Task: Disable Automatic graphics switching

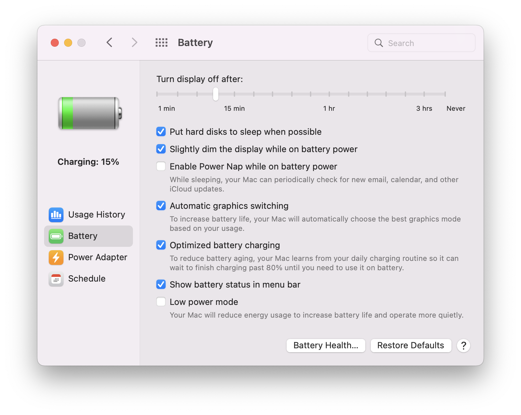Action: pos(161,205)
